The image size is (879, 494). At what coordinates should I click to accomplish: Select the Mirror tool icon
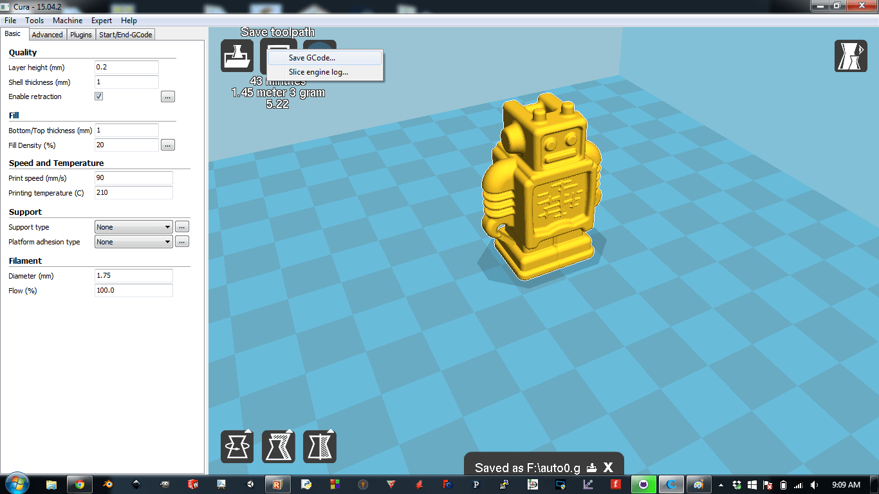point(319,446)
